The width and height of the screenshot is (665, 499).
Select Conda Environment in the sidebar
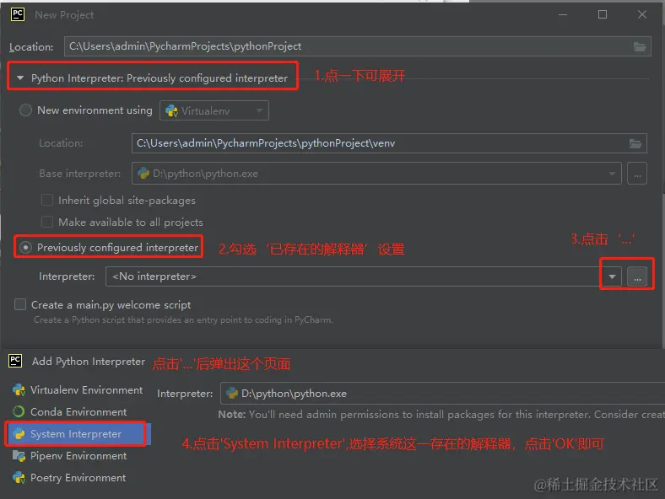point(78,411)
